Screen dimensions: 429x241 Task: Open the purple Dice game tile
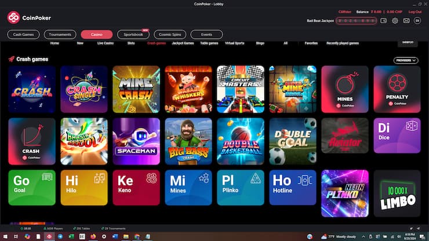[x=397, y=136]
